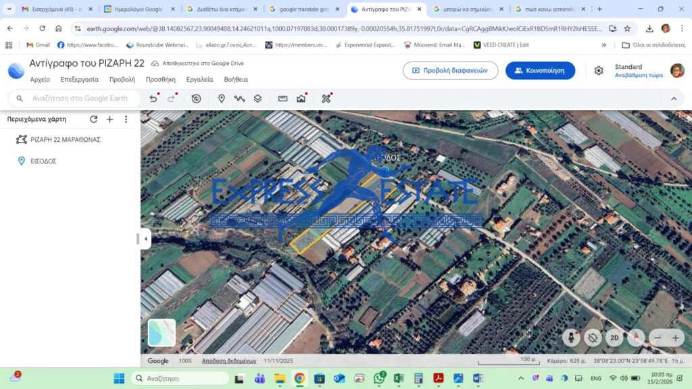The height and width of the screenshot is (389, 692).
Task: Click the Google Earth search field
Action: coord(80,99)
